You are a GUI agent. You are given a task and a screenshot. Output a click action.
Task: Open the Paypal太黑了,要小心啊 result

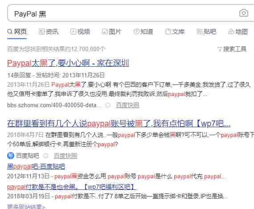pos(68,63)
